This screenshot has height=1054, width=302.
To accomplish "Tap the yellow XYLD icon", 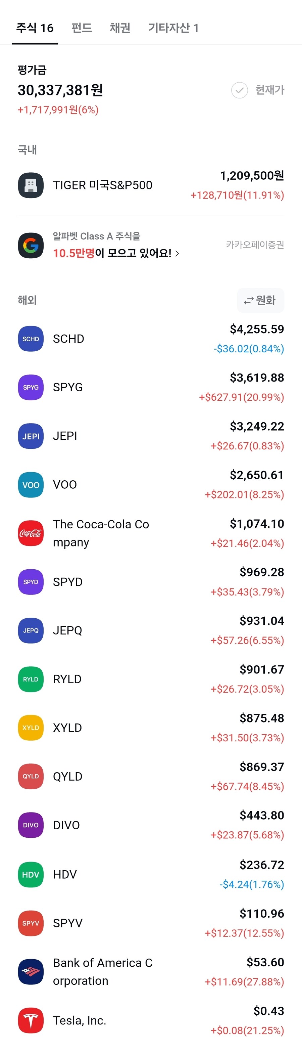I will [x=31, y=728].
